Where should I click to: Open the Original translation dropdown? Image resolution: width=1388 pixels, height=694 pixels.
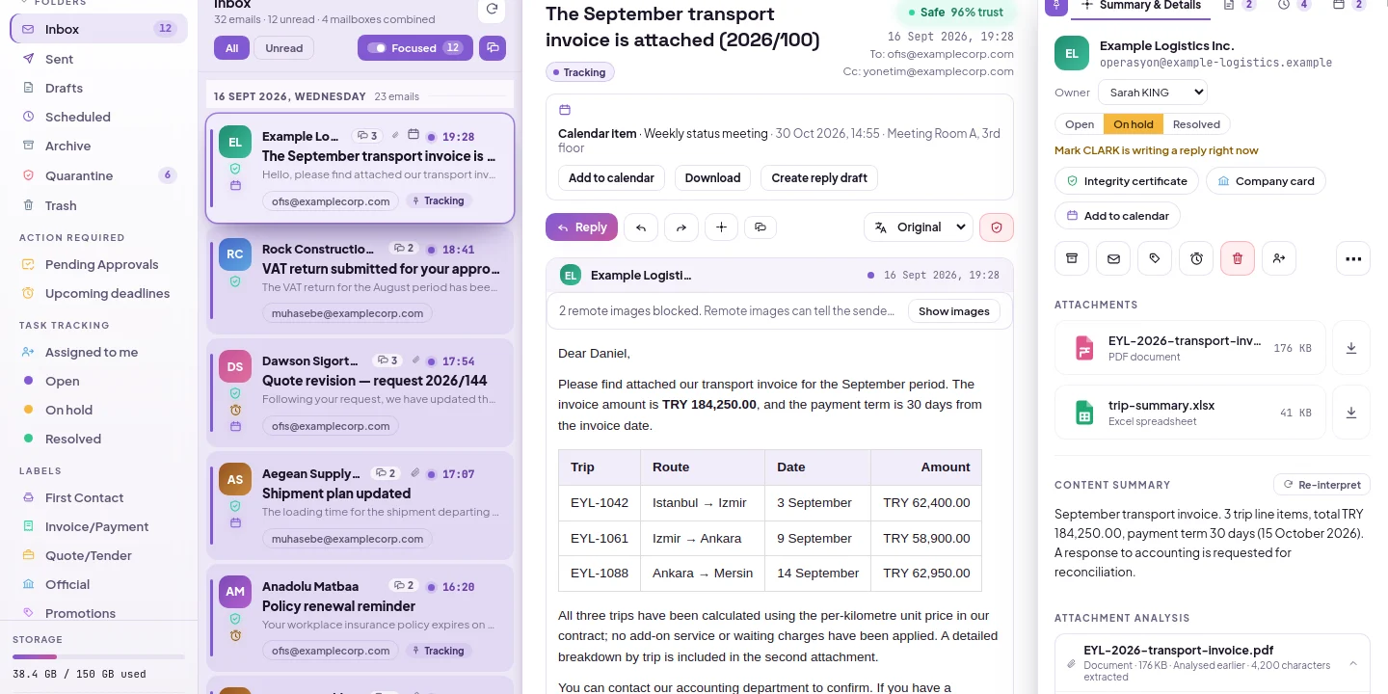click(x=919, y=227)
